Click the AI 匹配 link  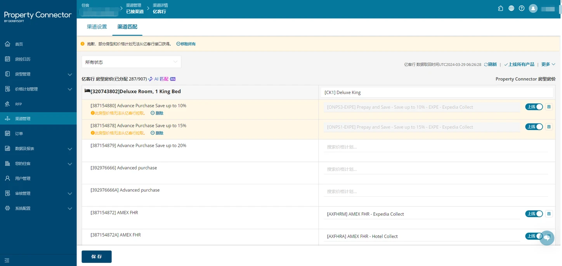coord(161,79)
